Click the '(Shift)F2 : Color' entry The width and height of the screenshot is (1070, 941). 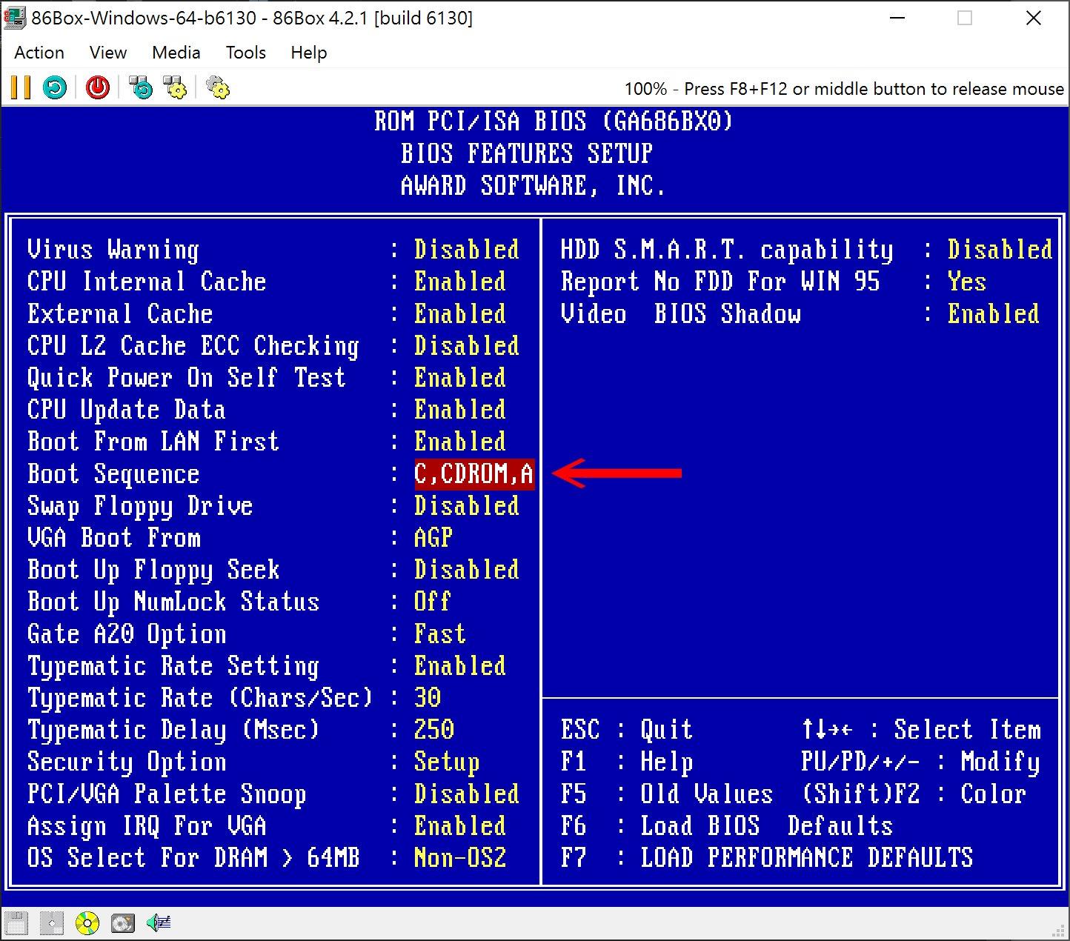(914, 794)
